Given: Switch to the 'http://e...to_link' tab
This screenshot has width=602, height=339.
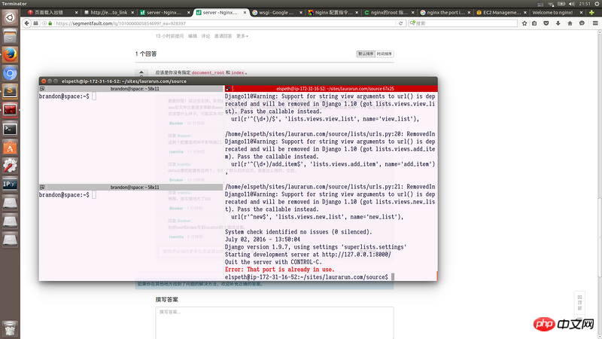Looking at the screenshot, I should click(x=108, y=12).
